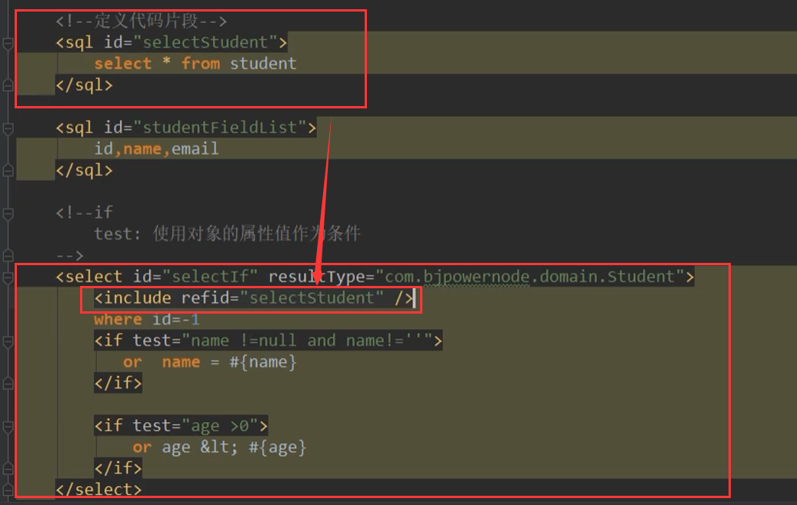Click the test expression 'age >0'
The height and width of the screenshot is (505, 797).
point(219,426)
